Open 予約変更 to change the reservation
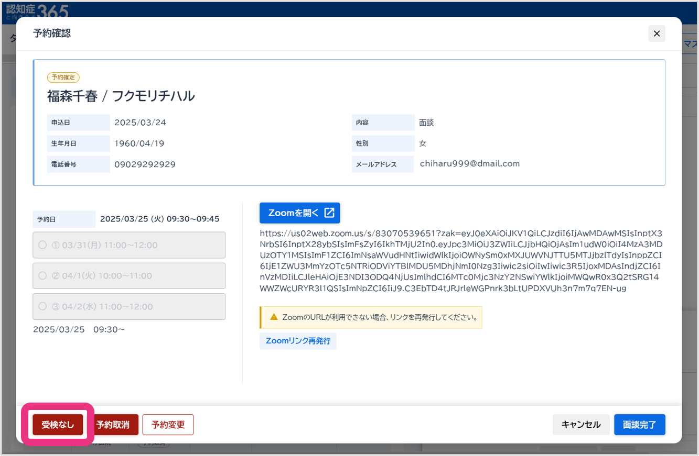Image resolution: width=699 pixels, height=456 pixels. click(x=168, y=425)
